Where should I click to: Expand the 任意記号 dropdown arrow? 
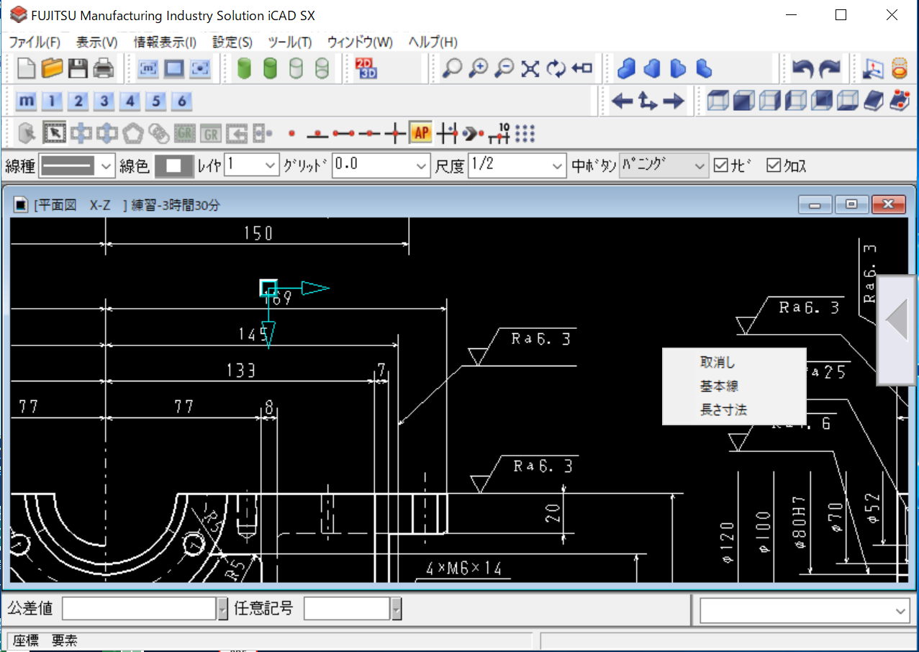click(x=397, y=609)
